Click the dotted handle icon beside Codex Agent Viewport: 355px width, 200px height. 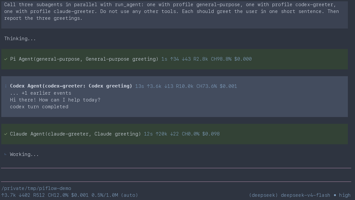tap(6, 86)
